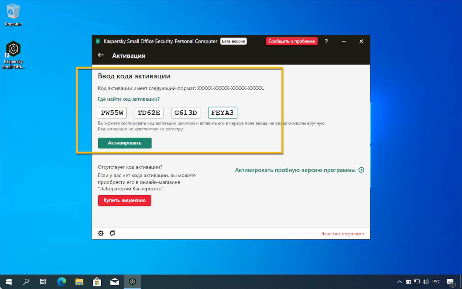Go back using the arrow next to Активация
The image size is (462, 289).
101,55
